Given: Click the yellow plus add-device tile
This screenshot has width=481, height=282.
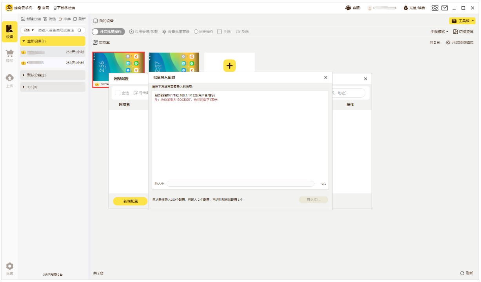Looking at the screenshot, I should [229, 66].
